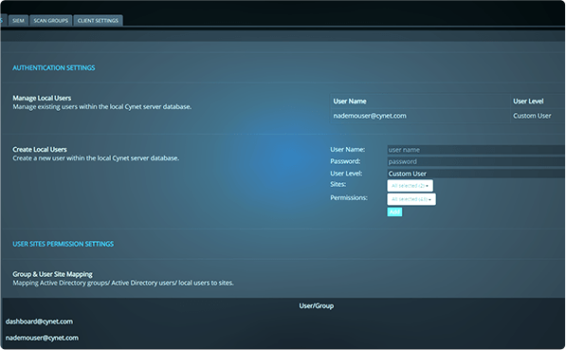Select nademouser@cynet.com in site mapping list
Viewport: 566px width, 350px height.
[x=42, y=338]
